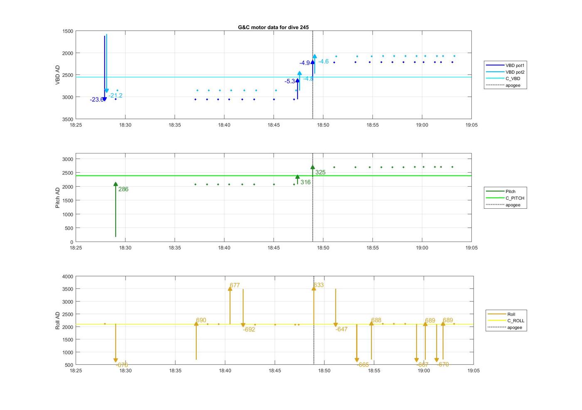This screenshot has height=410, width=582.
Task: Click the '-5.3' annotation in VBD plot
Action: point(290,81)
